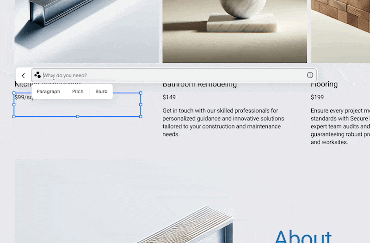370x243 pixels.
Task: Click the Flooring heading
Action: pyautogui.click(x=324, y=85)
